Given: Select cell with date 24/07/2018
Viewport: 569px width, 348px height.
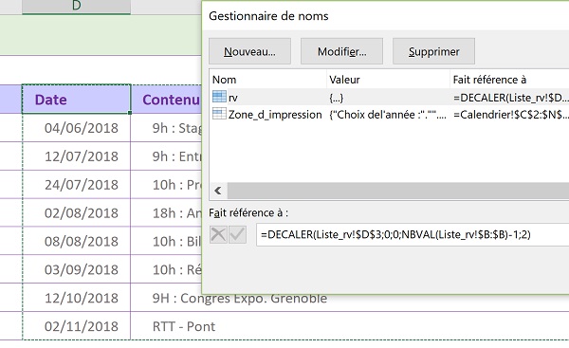Looking at the screenshot, I should click(x=76, y=184).
